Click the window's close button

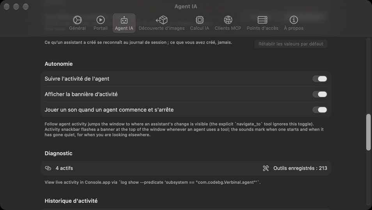coord(7,7)
